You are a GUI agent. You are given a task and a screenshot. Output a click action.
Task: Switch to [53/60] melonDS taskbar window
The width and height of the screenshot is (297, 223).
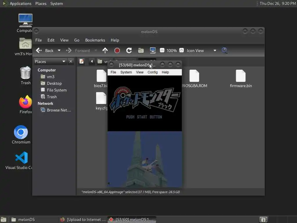(x=132, y=220)
